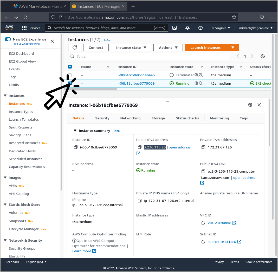Image resolution: width=278 pixels, height=272 pixels.
Task: Copy the public IPv4 DNS name
Action: (x=203, y=171)
